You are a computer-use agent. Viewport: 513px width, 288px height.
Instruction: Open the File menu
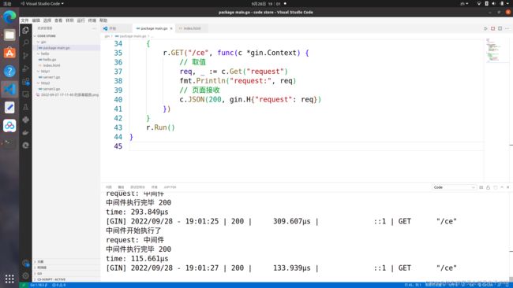pos(25,20)
